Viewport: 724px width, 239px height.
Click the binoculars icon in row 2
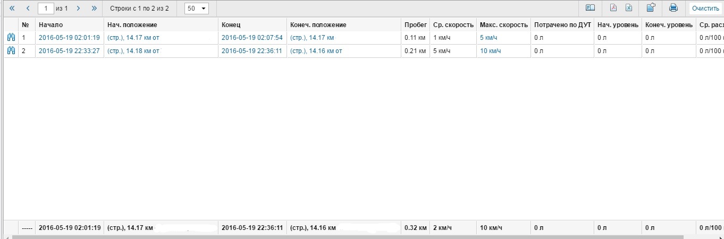pyautogui.click(x=11, y=51)
